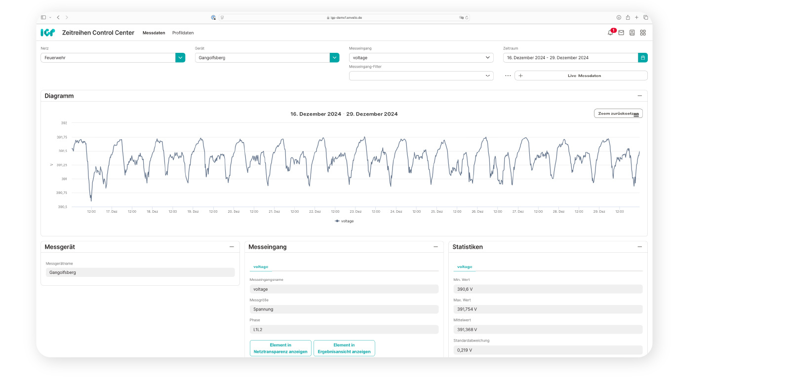Collapse the Statistiken panel
This screenshot has width=790, height=382.
point(640,247)
